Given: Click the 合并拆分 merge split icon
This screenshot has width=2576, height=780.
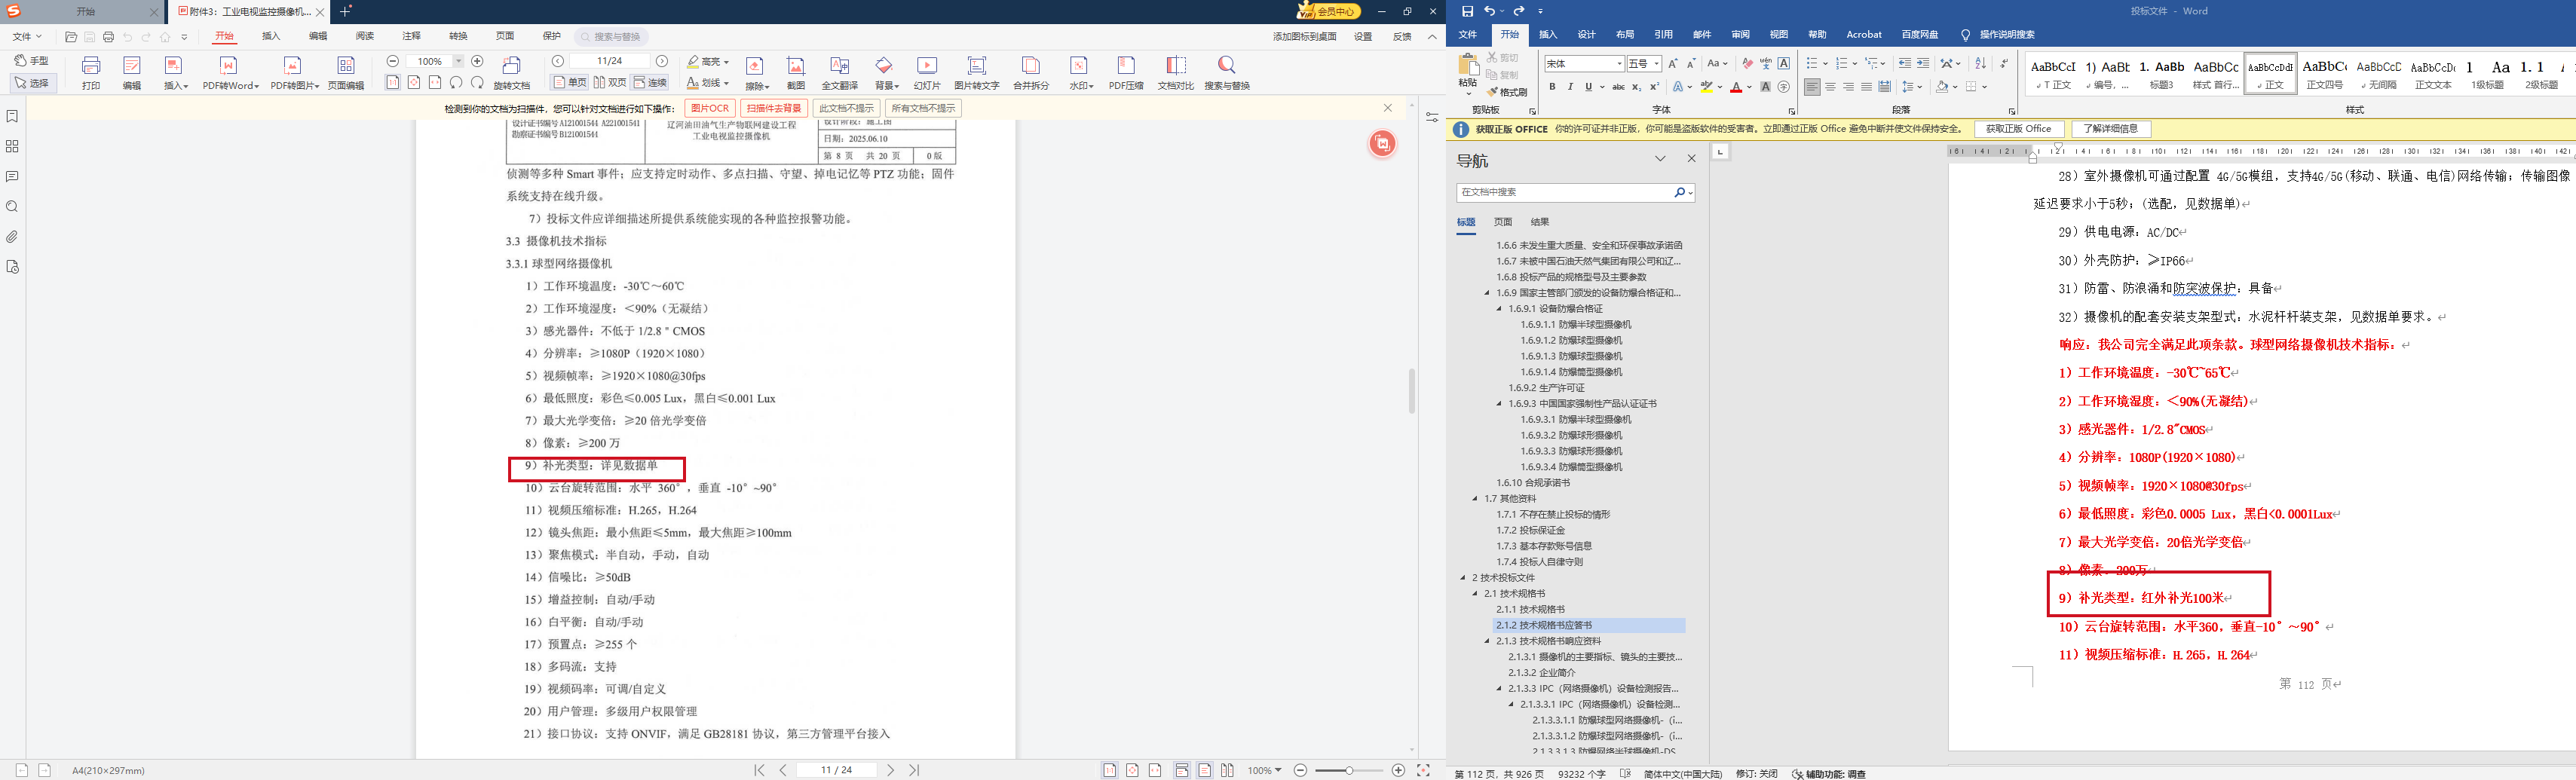Looking at the screenshot, I should tap(1030, 66).
